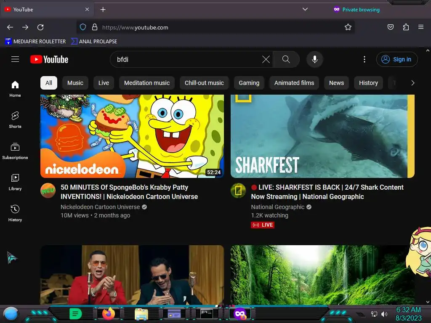
Task: Open File Explorer from the taskbar
Action: pos(141,314)
